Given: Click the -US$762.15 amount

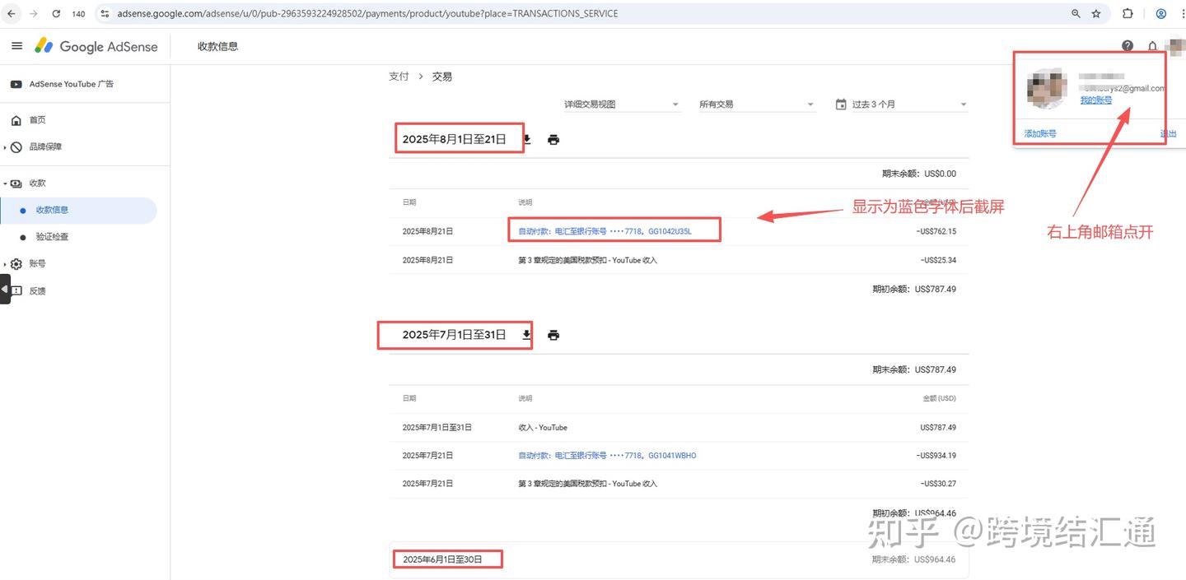Looking at the screenshot, I should coord(938,231).
